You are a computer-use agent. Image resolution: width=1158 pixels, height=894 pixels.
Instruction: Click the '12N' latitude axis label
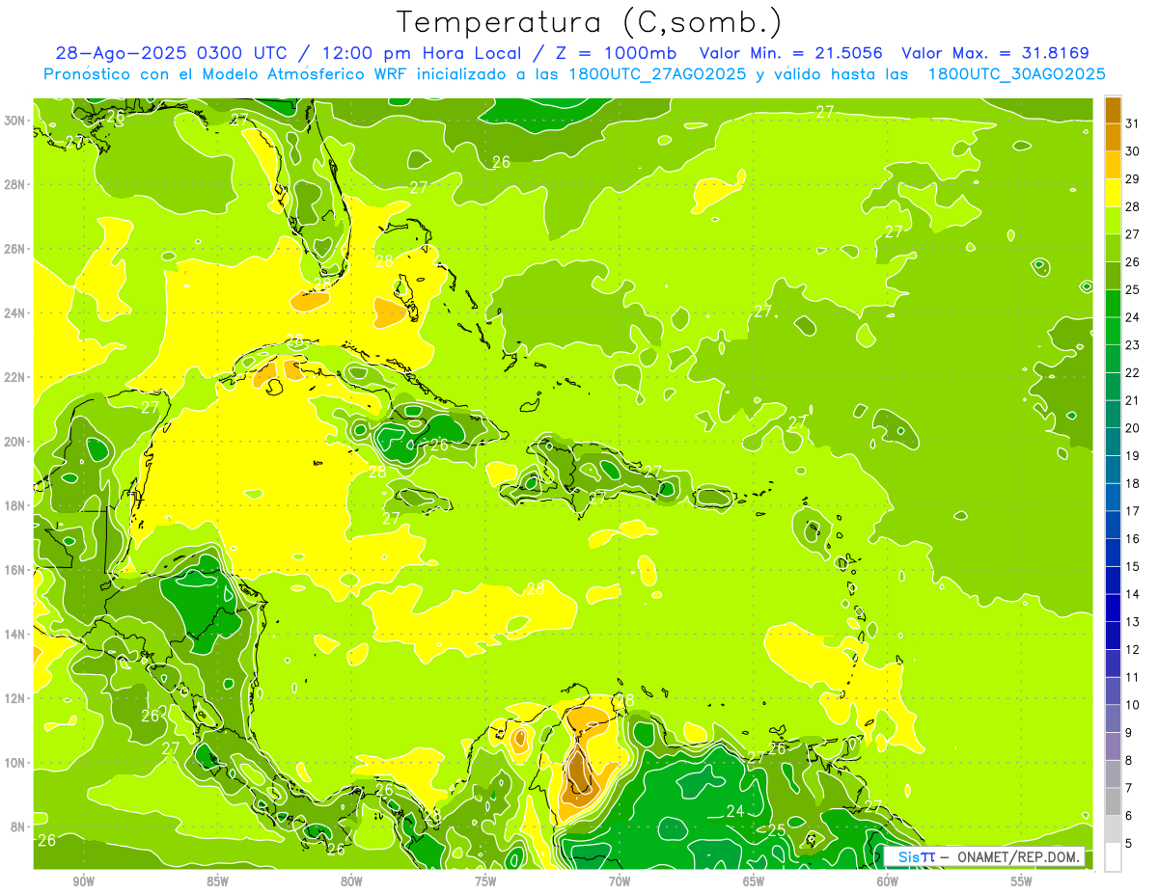pyautogui.click(x=14, y=698)
